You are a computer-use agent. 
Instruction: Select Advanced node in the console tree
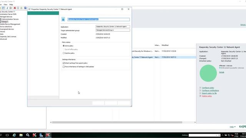(3, 39)
